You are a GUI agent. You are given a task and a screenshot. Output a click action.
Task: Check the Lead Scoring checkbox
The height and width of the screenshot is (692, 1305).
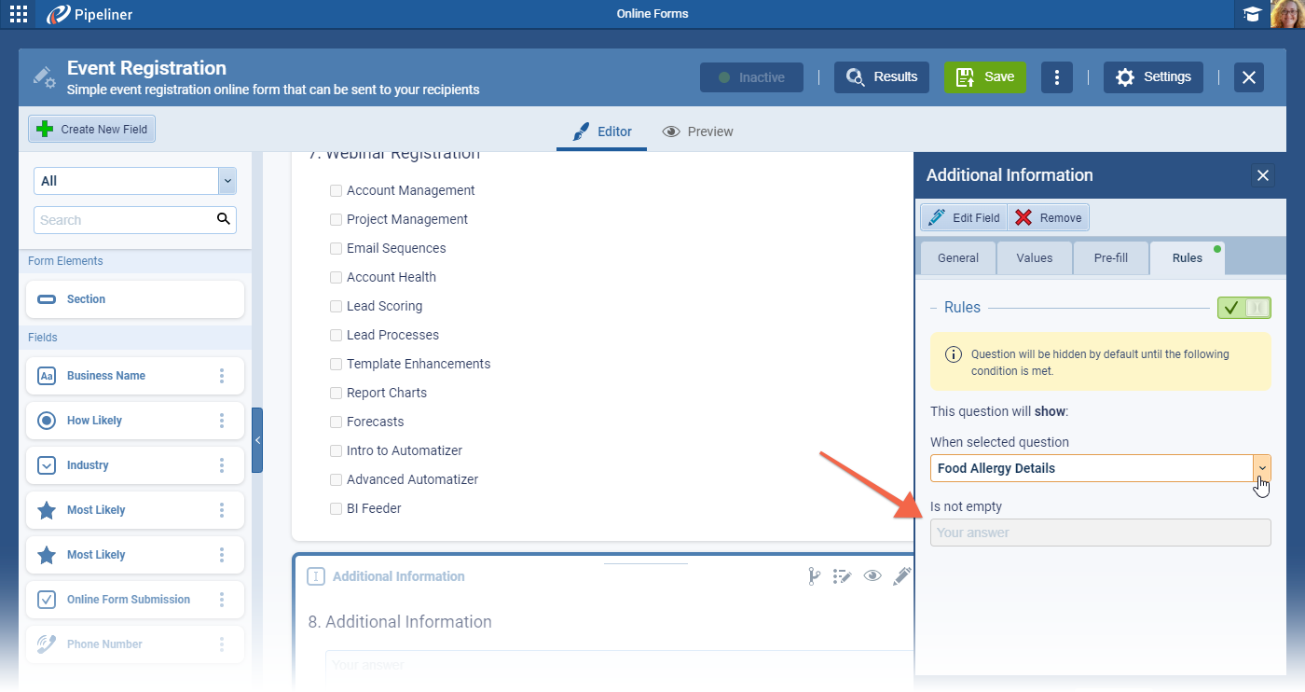click(x=337, y=306)
